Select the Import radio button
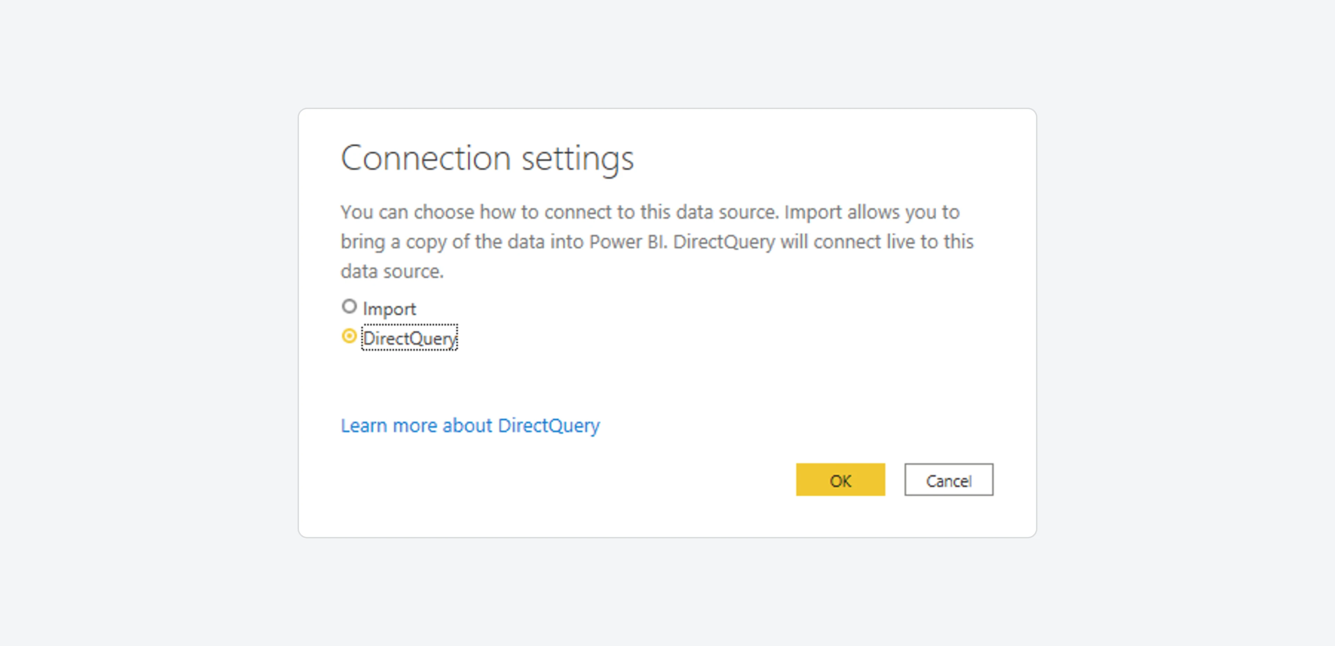Screen dimensions: 1335x646 pyautogui.click(x=349, y=307)
